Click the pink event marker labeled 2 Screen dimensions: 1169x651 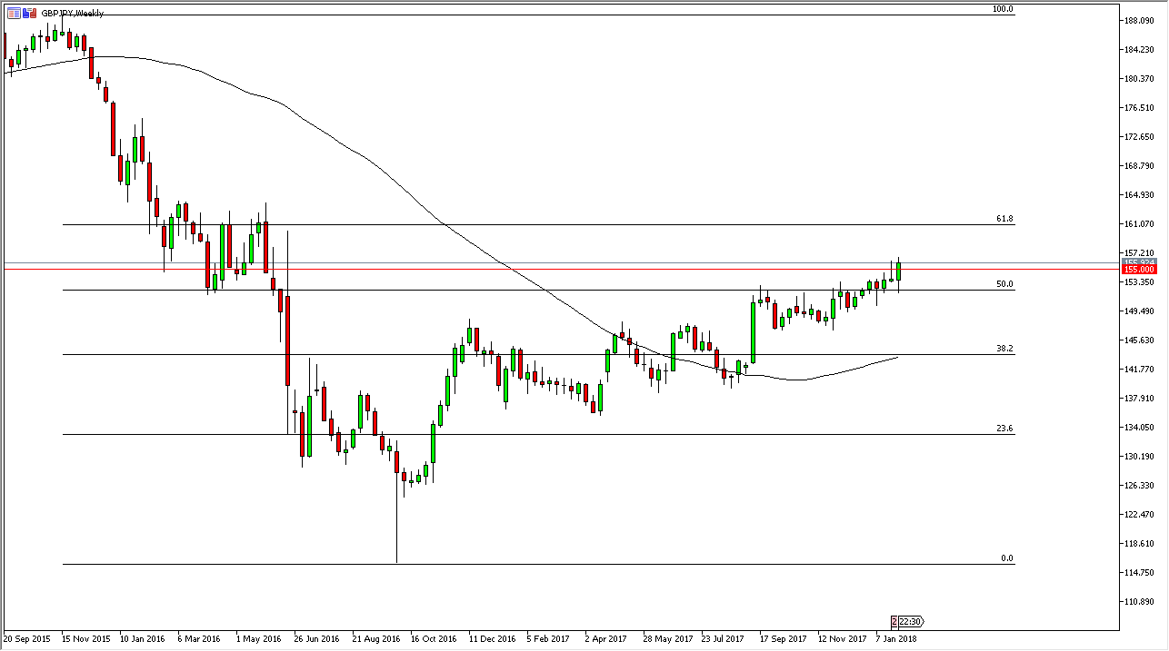894,622
